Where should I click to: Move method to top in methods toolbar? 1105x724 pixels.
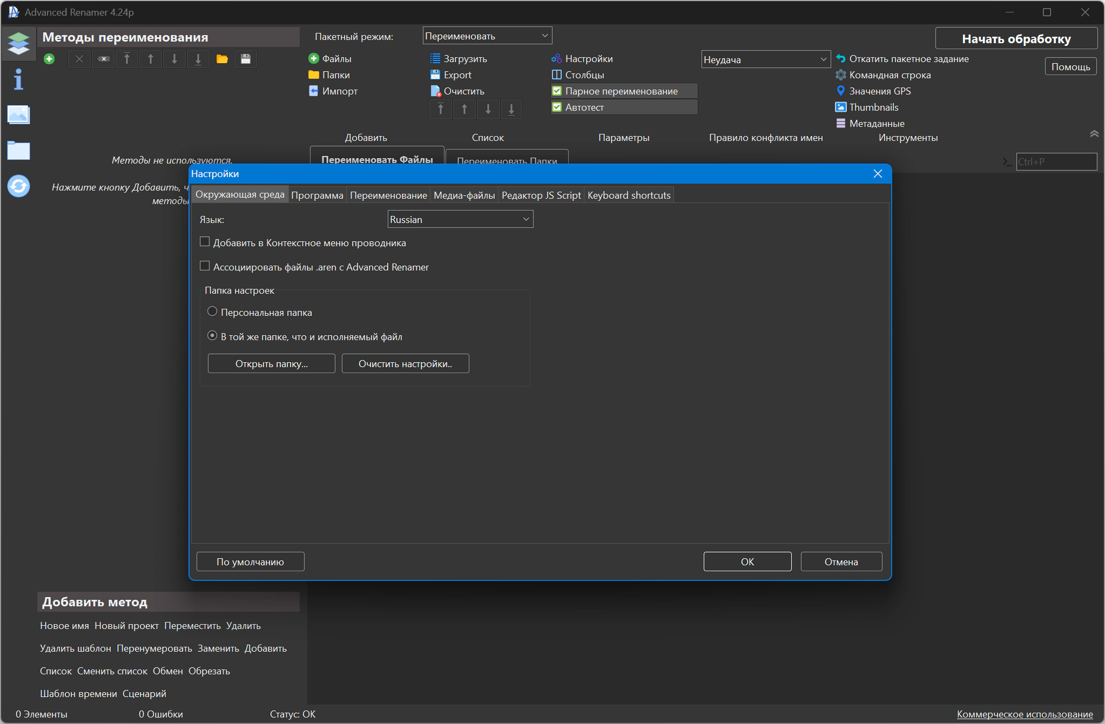tap(127, 59)
